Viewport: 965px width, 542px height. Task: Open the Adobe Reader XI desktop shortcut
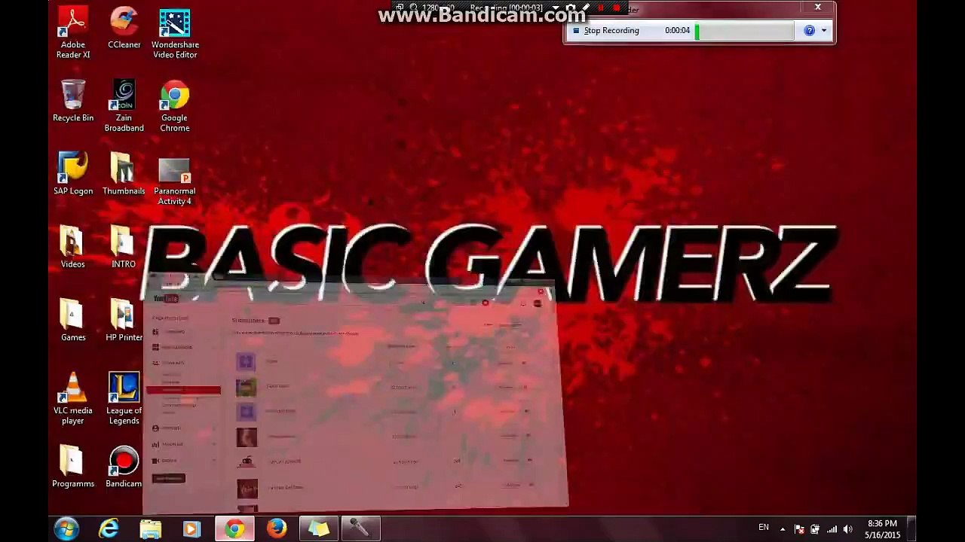(x=73, y=33)
